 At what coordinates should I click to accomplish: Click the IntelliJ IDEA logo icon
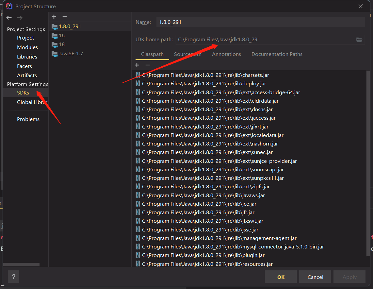click(x=9, y=6)
